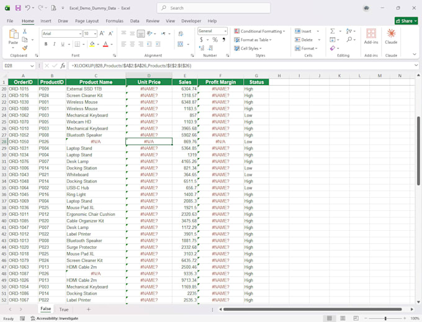Click zoom out minus on slider
The height and width of the screenshot is (322, 422).
[366, 318]
